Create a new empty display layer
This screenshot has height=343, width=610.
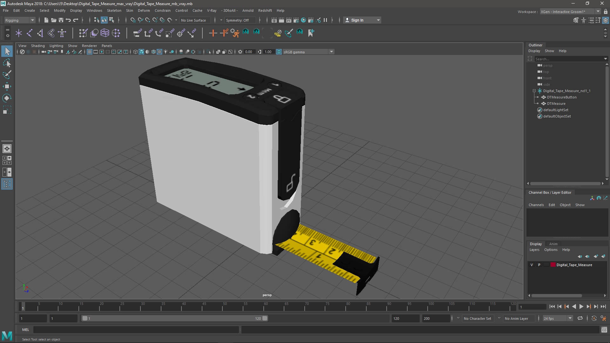[x=596, y=256]
